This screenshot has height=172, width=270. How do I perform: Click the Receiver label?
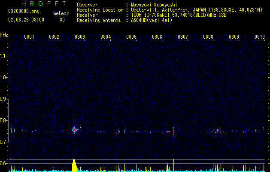87,15
